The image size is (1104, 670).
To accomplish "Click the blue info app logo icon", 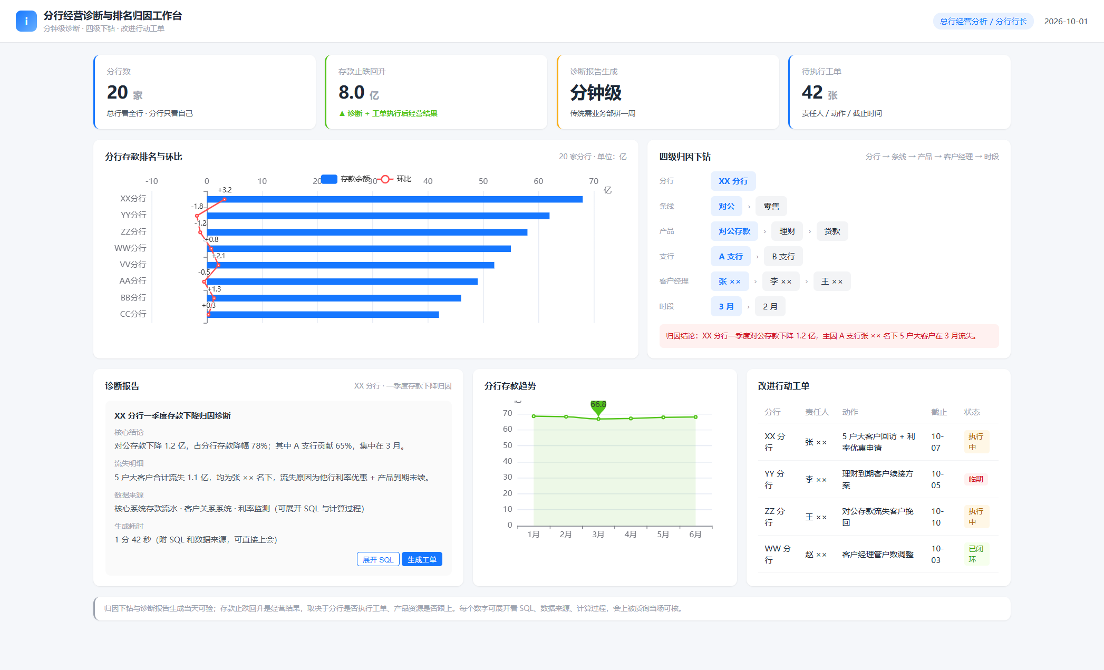I will coord(26,21).
